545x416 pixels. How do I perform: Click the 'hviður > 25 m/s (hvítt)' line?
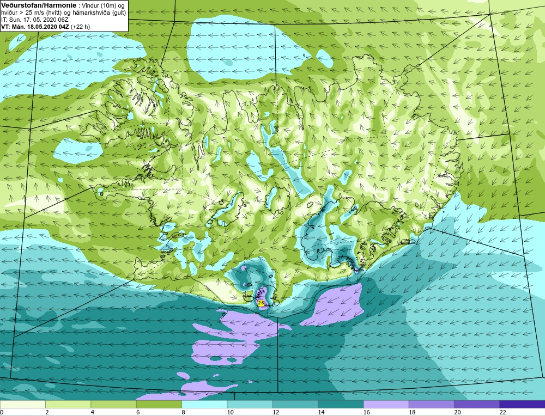click(32, 13)
